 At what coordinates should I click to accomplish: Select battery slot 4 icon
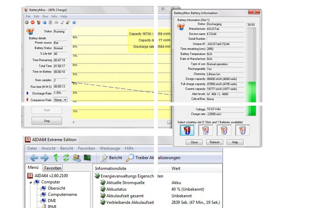click(x=242, y=130)
